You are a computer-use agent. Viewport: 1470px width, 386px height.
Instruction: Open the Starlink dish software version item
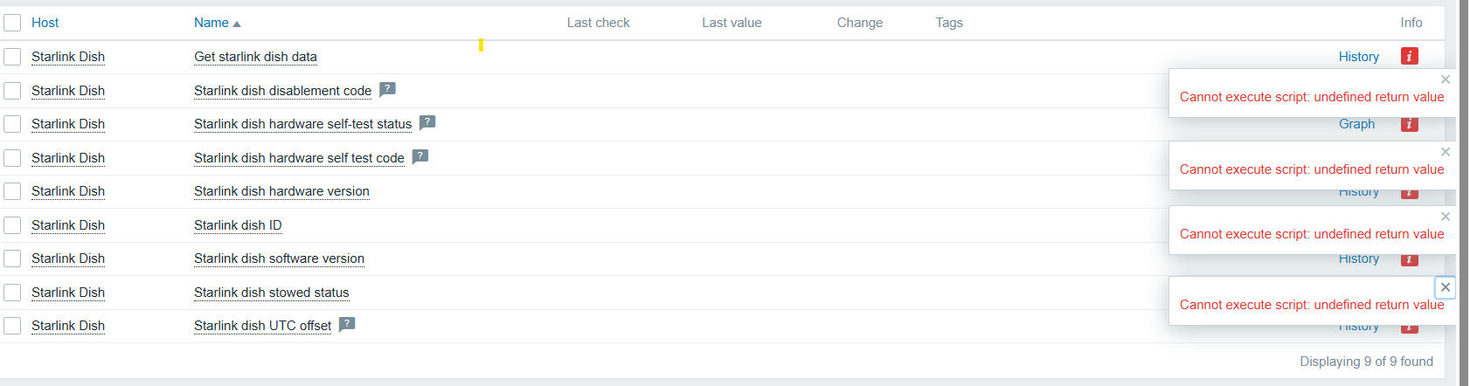(279, 258)
